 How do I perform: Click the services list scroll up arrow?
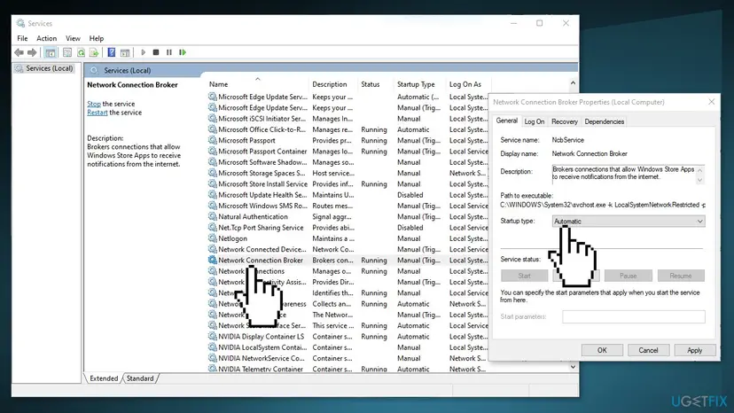point(573,83)
